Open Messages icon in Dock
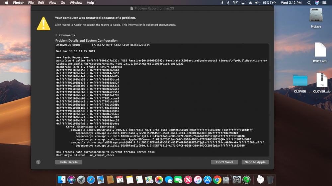332x186 pixels. (169, 180)
